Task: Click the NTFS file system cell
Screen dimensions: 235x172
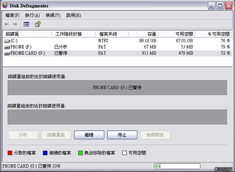Action: pyautogui.click(x=103, y=41)
